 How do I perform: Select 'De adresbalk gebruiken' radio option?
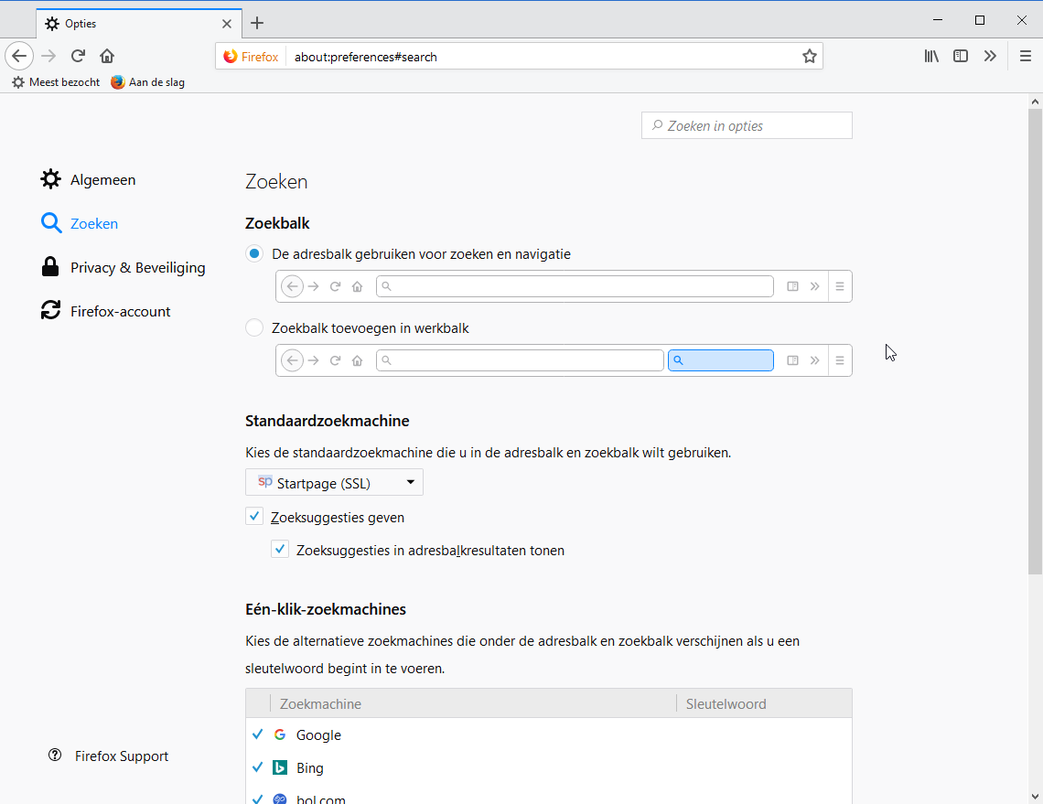[254, 254]
